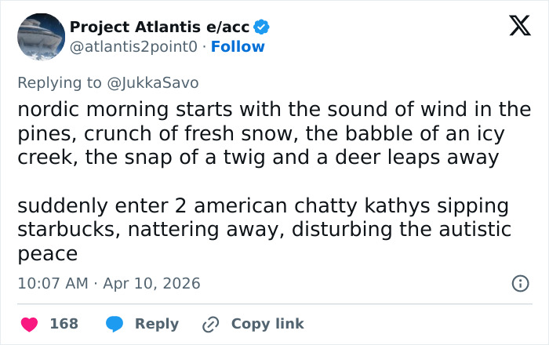Viewport: 549px width, 345px height.
Task: Click the 168 likes count
Action: tap(63, 324)
